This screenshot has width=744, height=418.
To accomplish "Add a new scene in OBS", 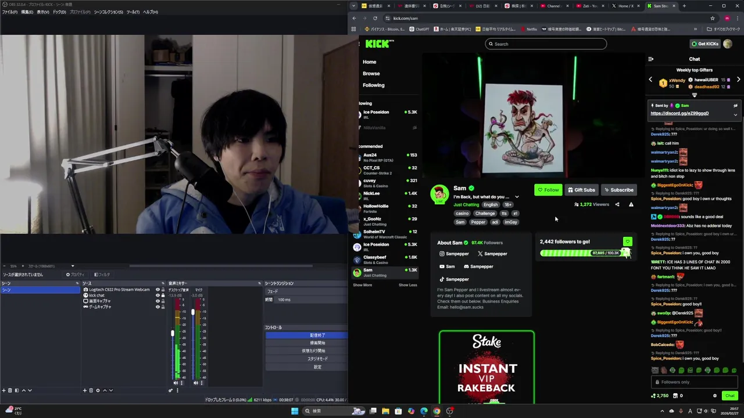I will (x=3, y=390).
